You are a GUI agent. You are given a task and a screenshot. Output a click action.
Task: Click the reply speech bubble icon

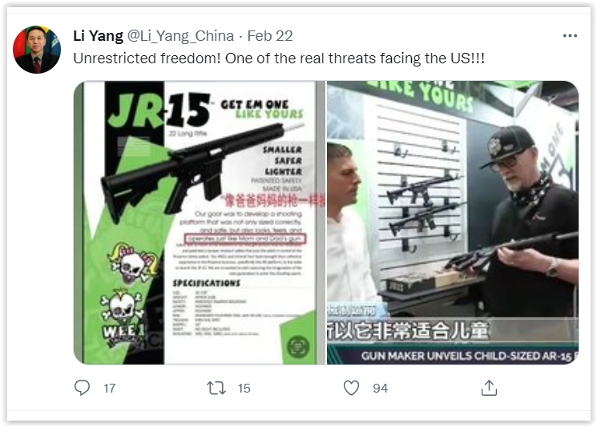point(82,388)
